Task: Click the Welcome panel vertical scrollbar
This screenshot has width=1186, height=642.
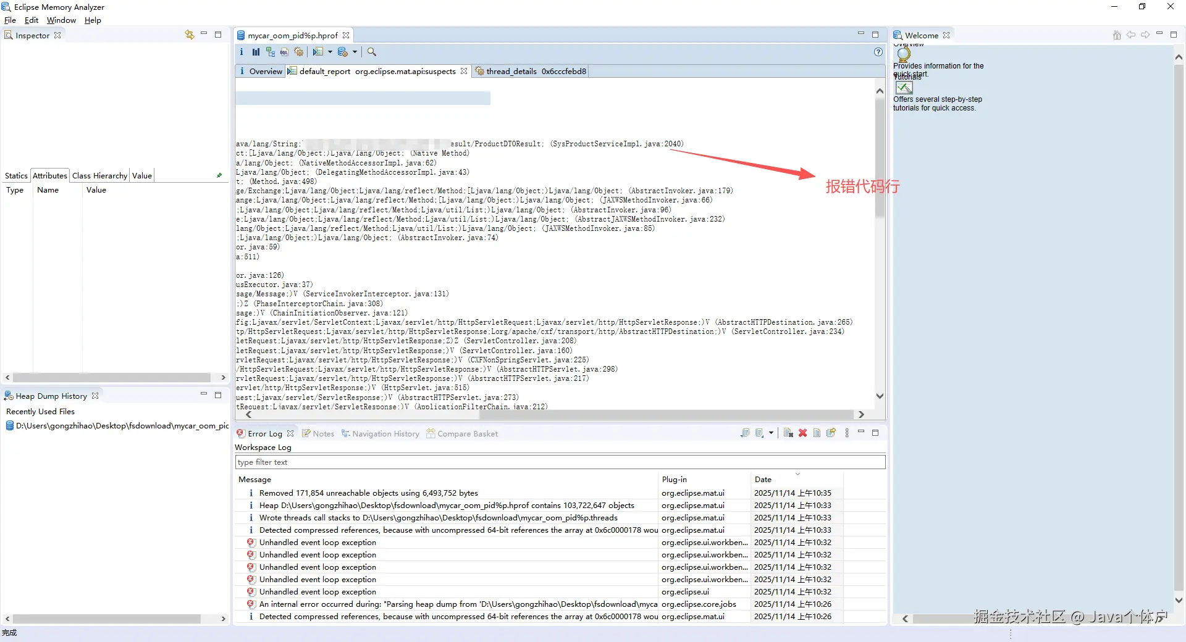Action: coord(1179,327)
